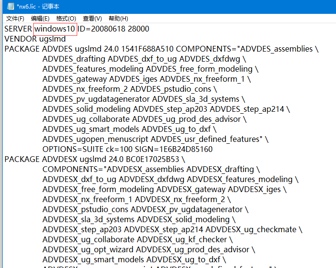This screenshot has height=268, width=336.
Task: Click 'ADVDES_free_form_modeling' text
Action: pos(199,69)
